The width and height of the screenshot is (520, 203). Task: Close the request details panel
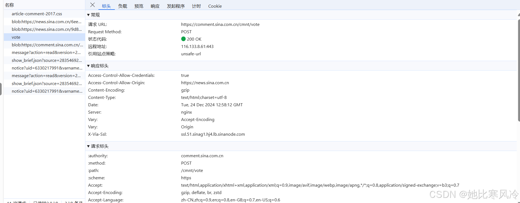pyautogui.click(x=92, y=5)
